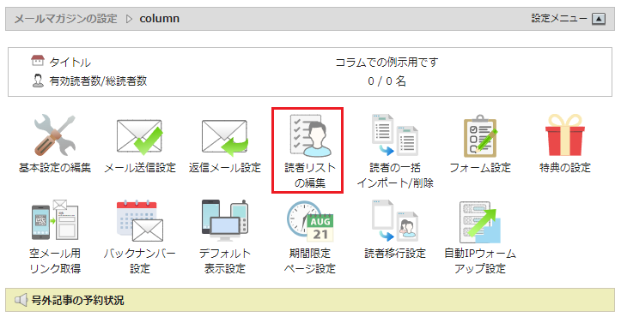Open デフォルト表示設定 devices icon
Image resolution: width=621 pixels, height=317 pixels.
(224, 220)
